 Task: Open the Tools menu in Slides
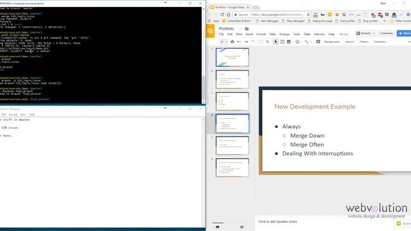(297, 34)
